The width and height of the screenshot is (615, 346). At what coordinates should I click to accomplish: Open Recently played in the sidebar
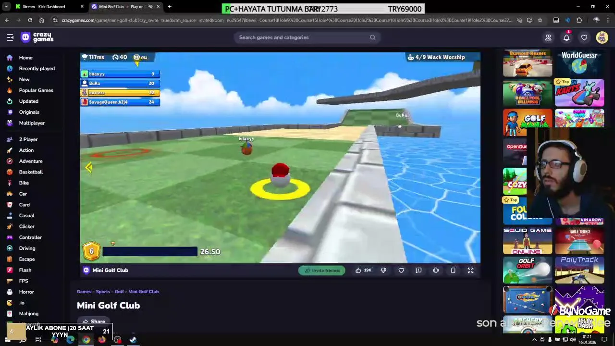click(37, 68)
